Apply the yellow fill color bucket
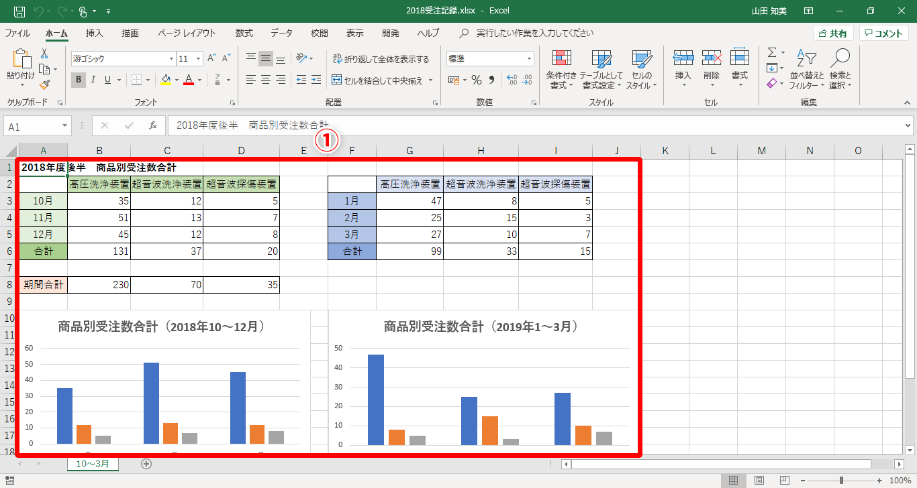Image resolution: width=917 pixels, height=488 pixels. [166, 80]
